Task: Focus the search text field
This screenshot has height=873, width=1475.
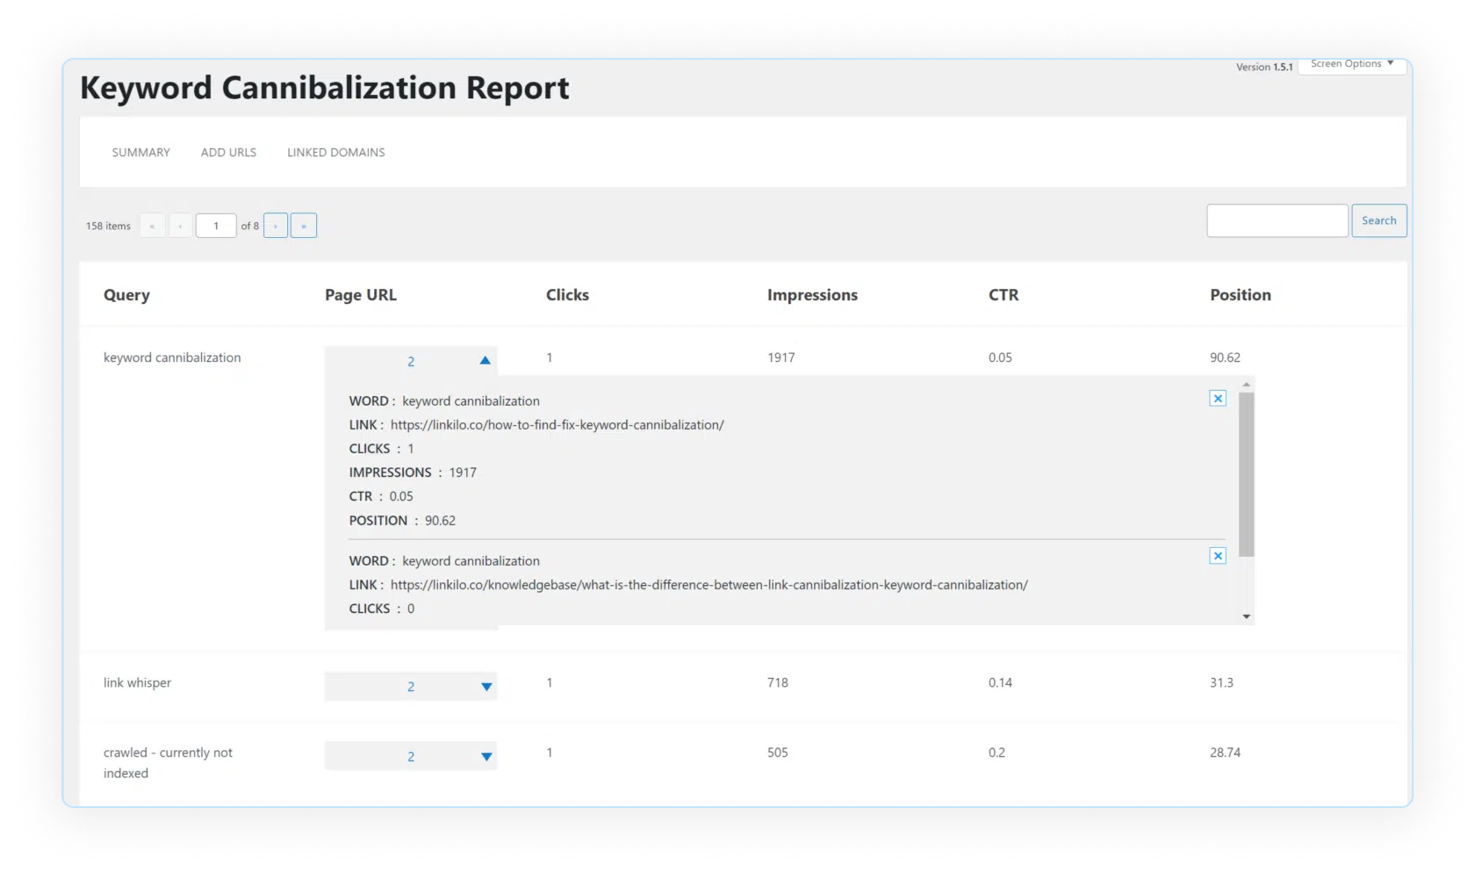Action: 1277,221
